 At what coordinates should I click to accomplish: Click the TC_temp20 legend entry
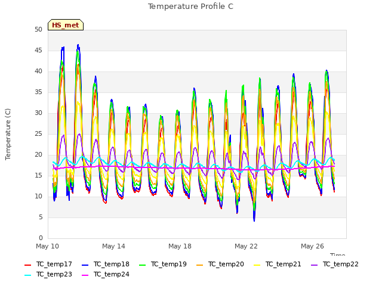[220, 264]
